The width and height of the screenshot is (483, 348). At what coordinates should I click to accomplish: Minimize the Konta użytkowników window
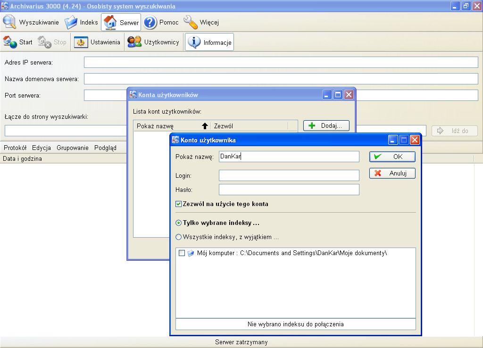327,95
